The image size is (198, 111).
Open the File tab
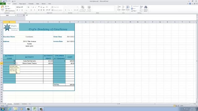pos(3,4)
